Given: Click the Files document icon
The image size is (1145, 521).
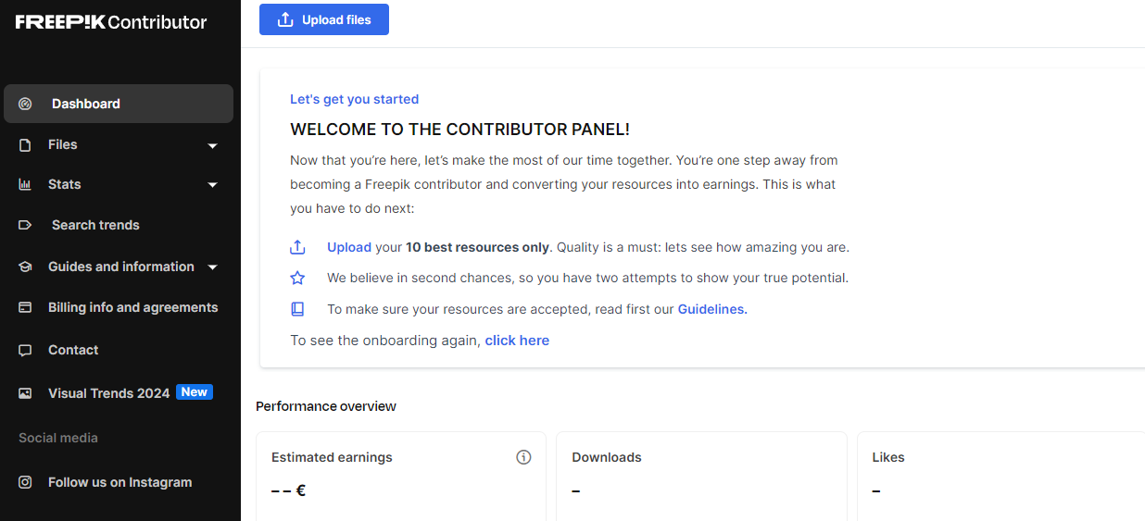Looking at the screenshot, I should [x=25, y=144].
